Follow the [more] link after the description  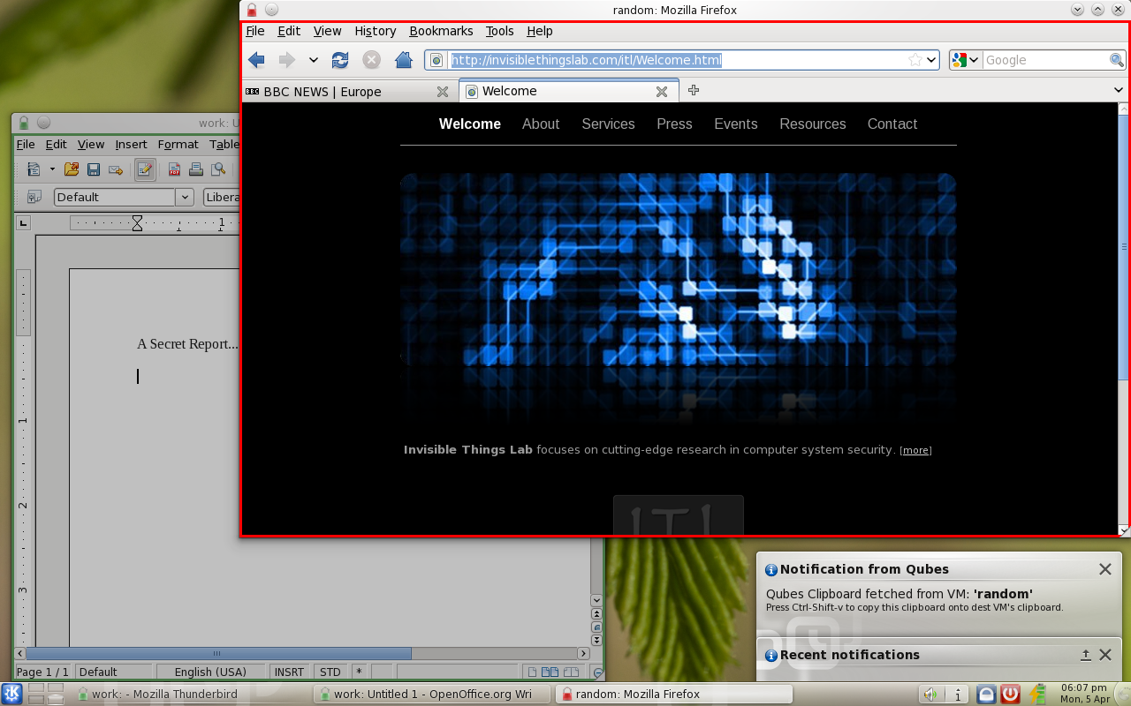(x=915, y=451)
